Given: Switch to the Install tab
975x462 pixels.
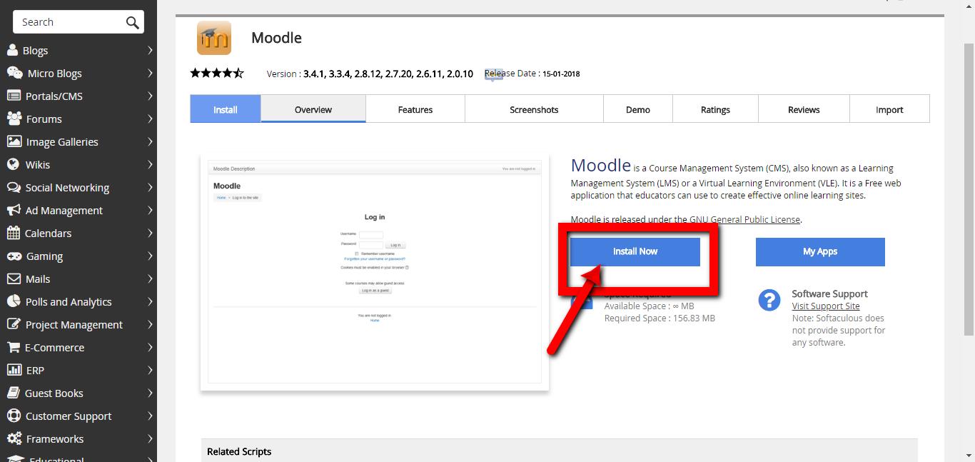Looking at the screenshot, I should pos(226,109).
